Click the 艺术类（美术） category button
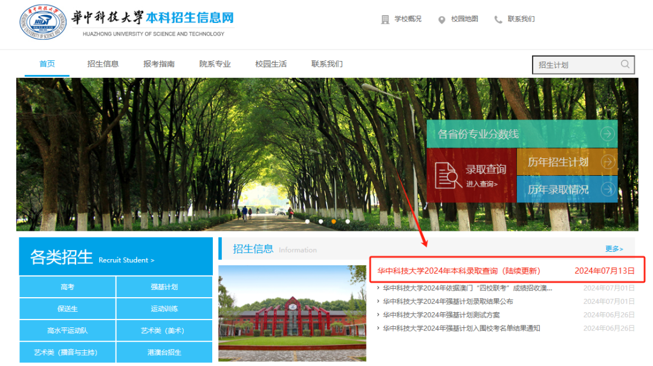The width and height of the screenshot is (653, 366). pos(164,330)
